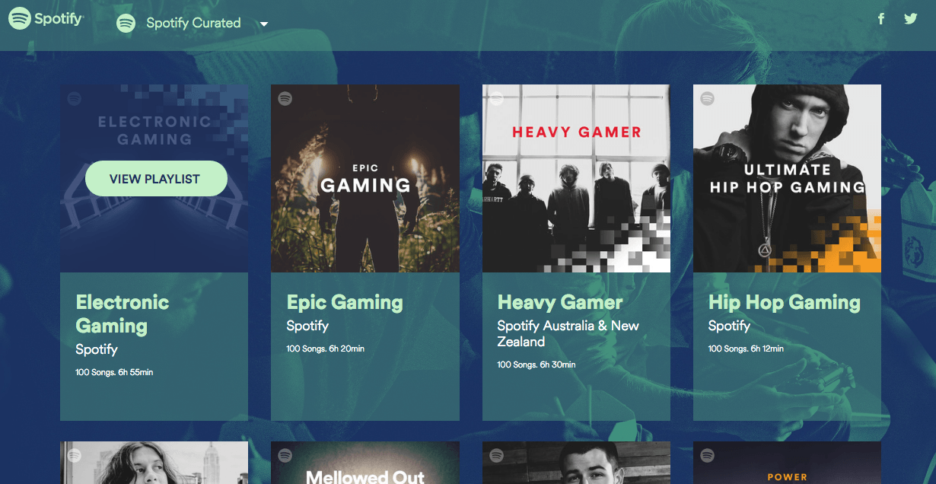
Task: Open the Heavy Gamer playlist title link
Action: pos(559,303)
